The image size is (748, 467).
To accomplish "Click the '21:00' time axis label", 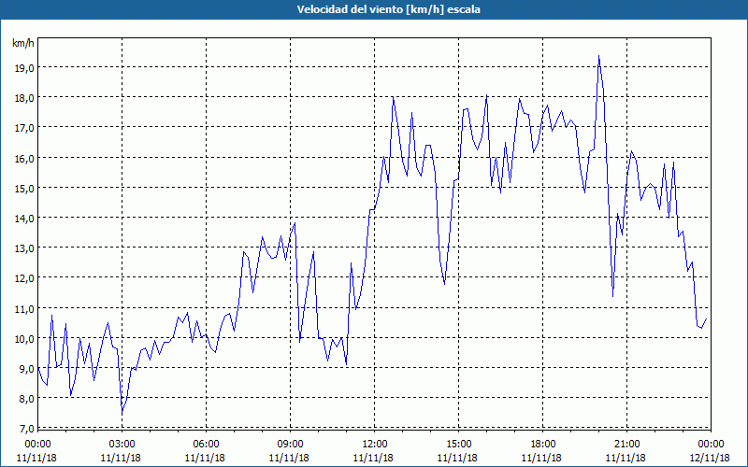I will tap(626, 445).
